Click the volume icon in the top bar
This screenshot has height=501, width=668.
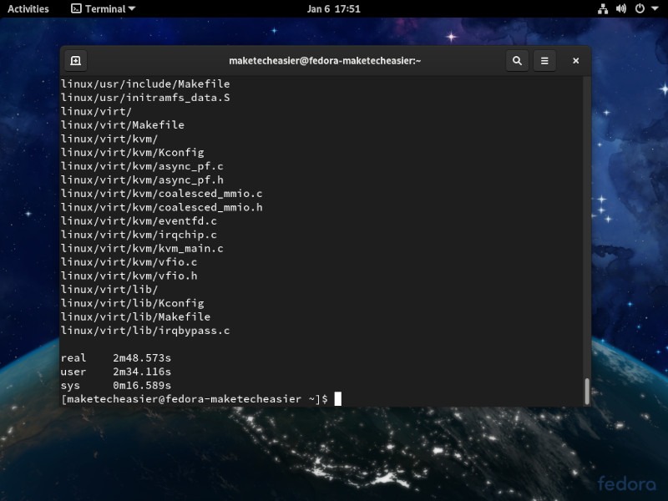(621, 9)
